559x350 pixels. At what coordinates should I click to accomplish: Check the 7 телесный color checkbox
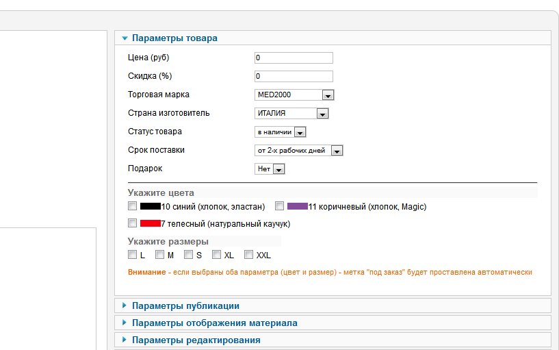pyautogui.click(x=133, y=223)
